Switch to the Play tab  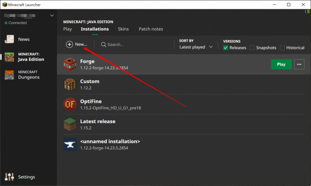(68, 29)
